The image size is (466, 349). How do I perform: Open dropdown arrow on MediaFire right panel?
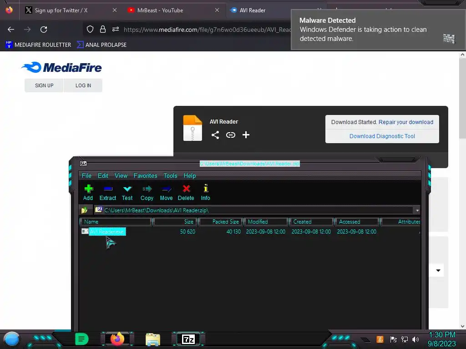pos(438,270)
